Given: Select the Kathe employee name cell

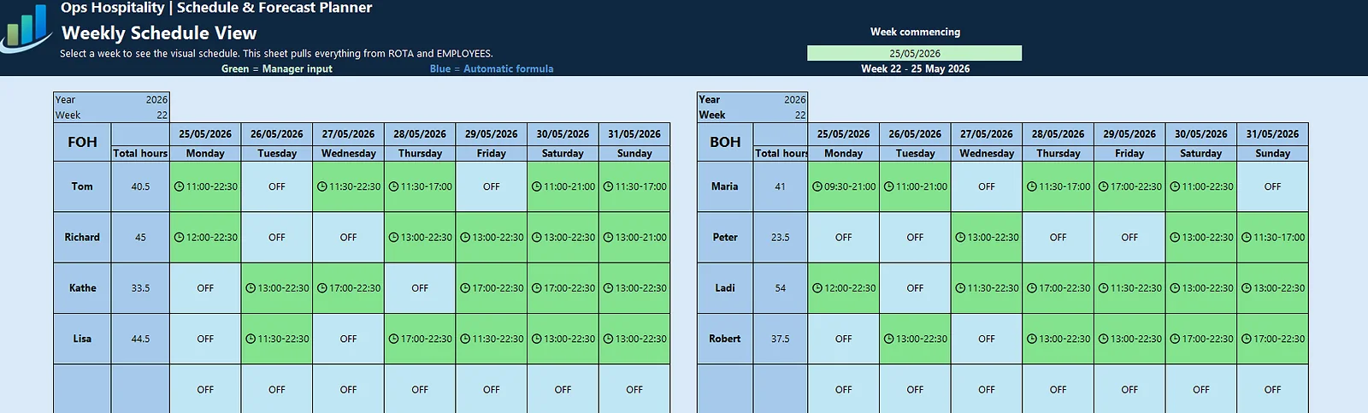Looking at the screenshot, I should pos(82,288).
